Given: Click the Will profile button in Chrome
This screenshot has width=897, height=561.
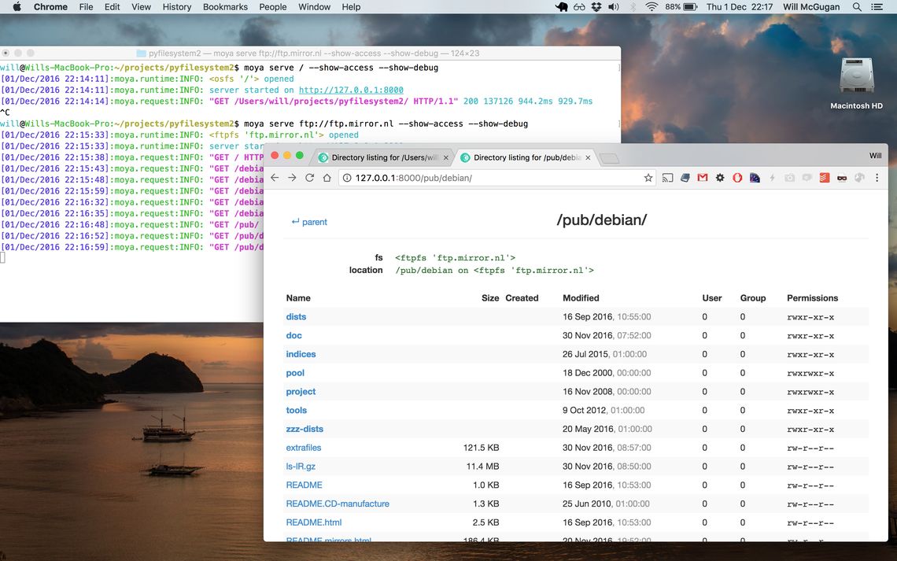Looking at the screenshot, I should coord(875,156).
